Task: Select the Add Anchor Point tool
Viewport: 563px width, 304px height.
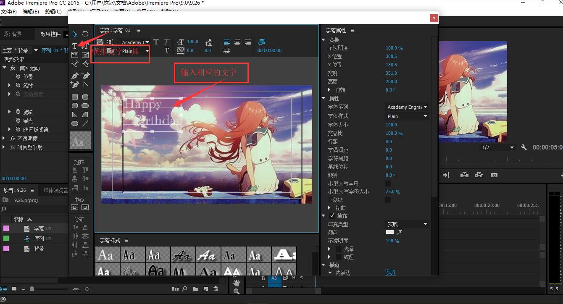Action: point(75,84)
